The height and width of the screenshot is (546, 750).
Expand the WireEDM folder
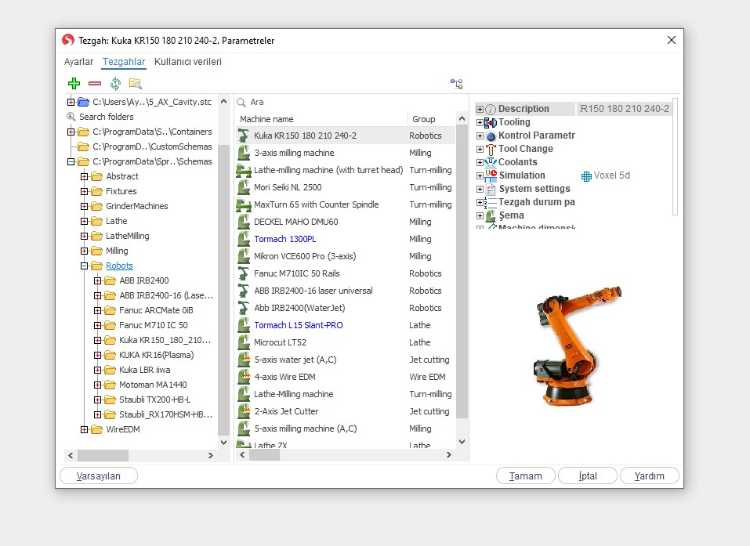pos(85,429)
